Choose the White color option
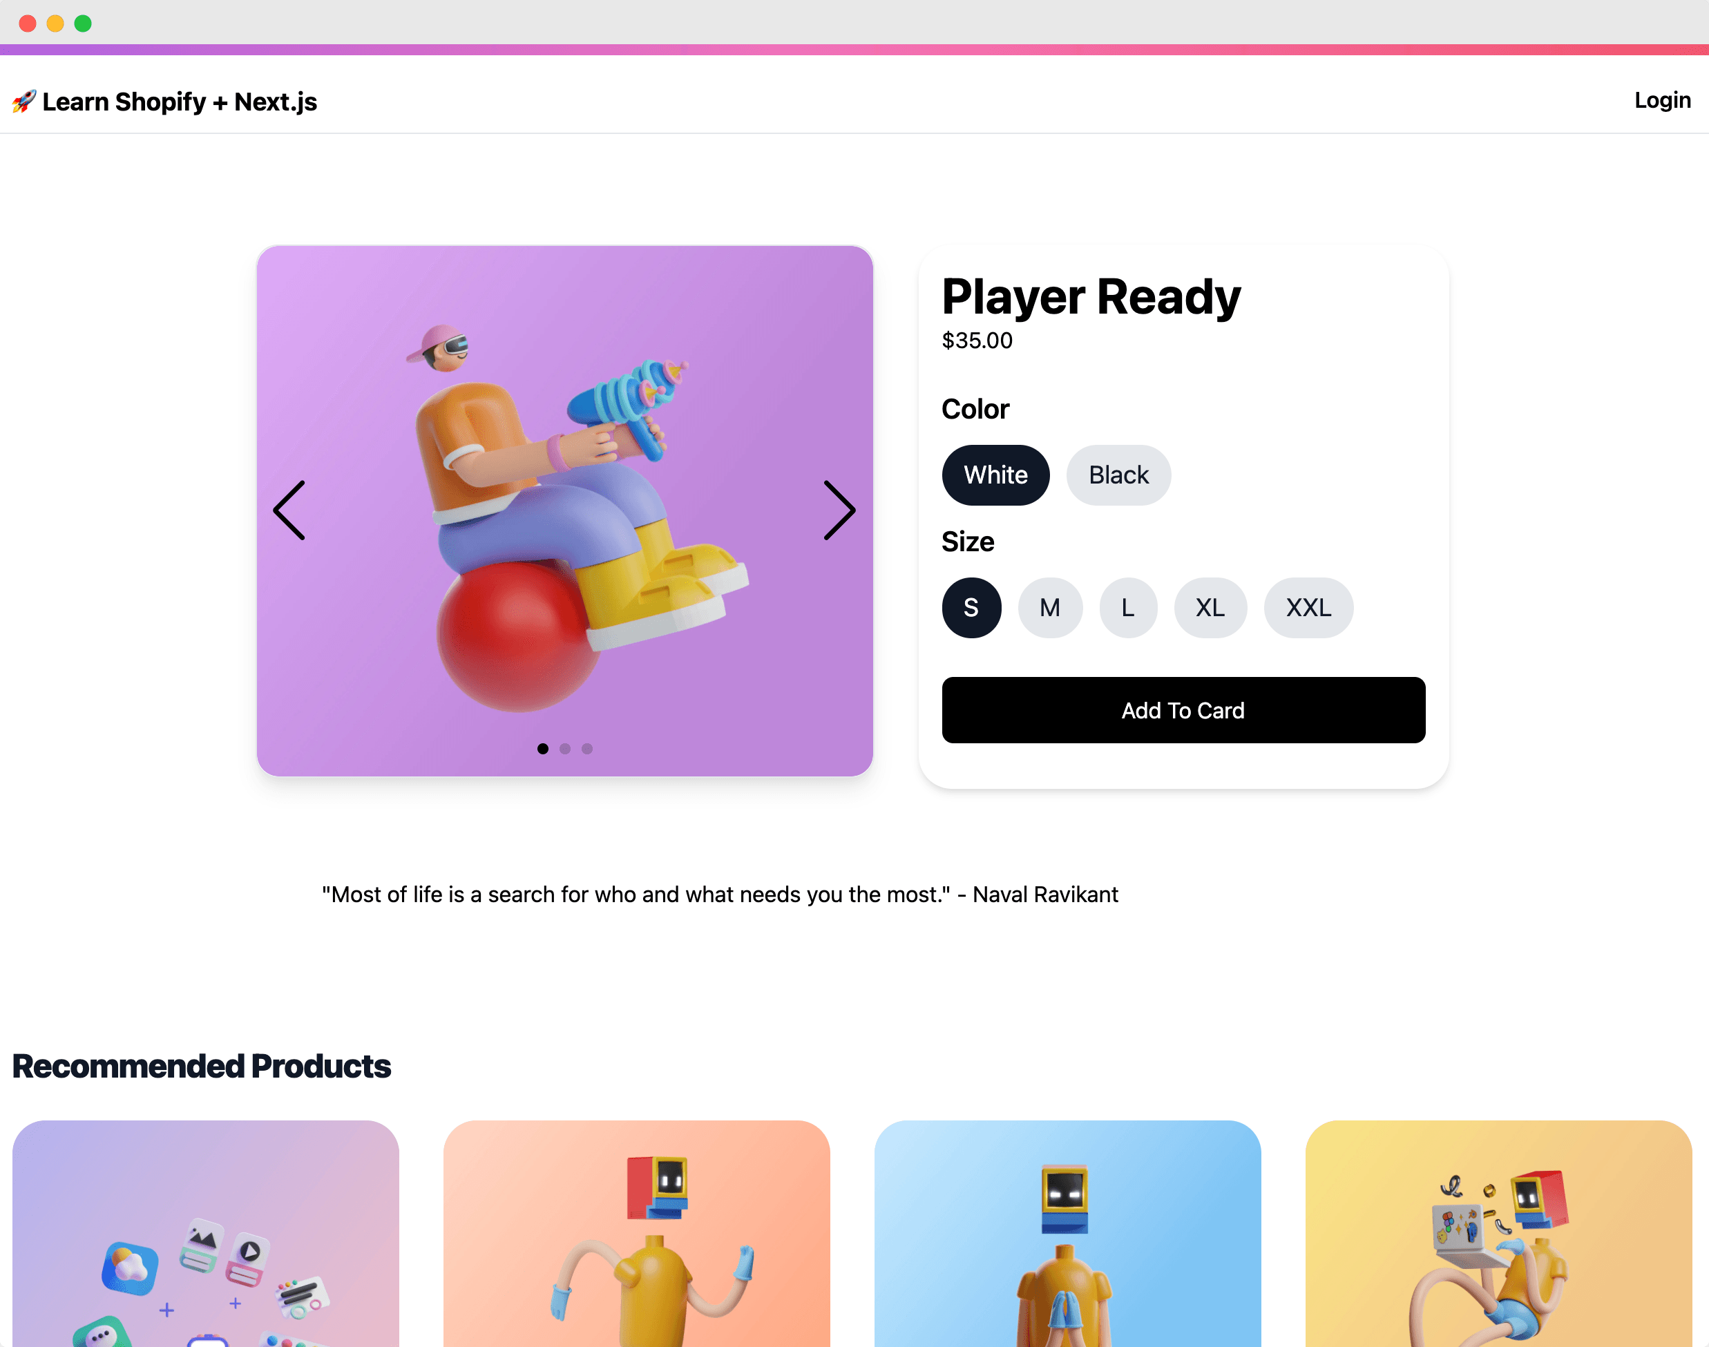Viewport: 1709px width, 1347px height. coord(995,475)
